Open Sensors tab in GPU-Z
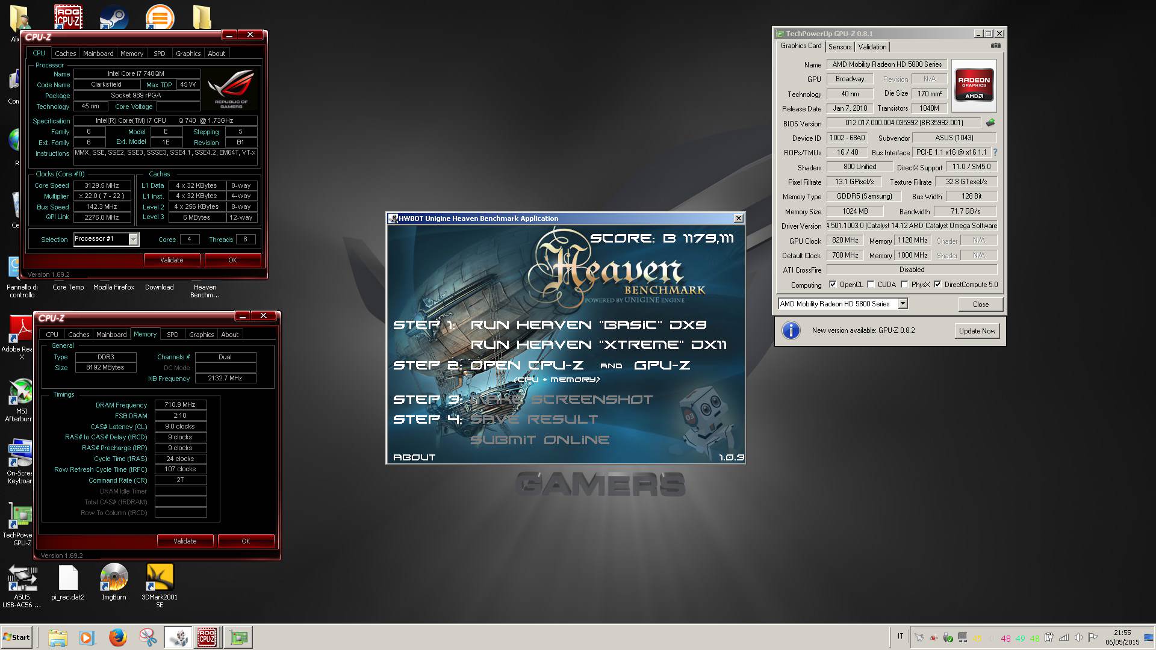Viewport: 1156px width, 650px height. [x=840, y=47]
